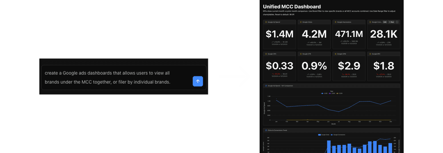Screen dimensions: 443x153
Task: Click the Google Clicks card icon
Action: pos(301,22)
